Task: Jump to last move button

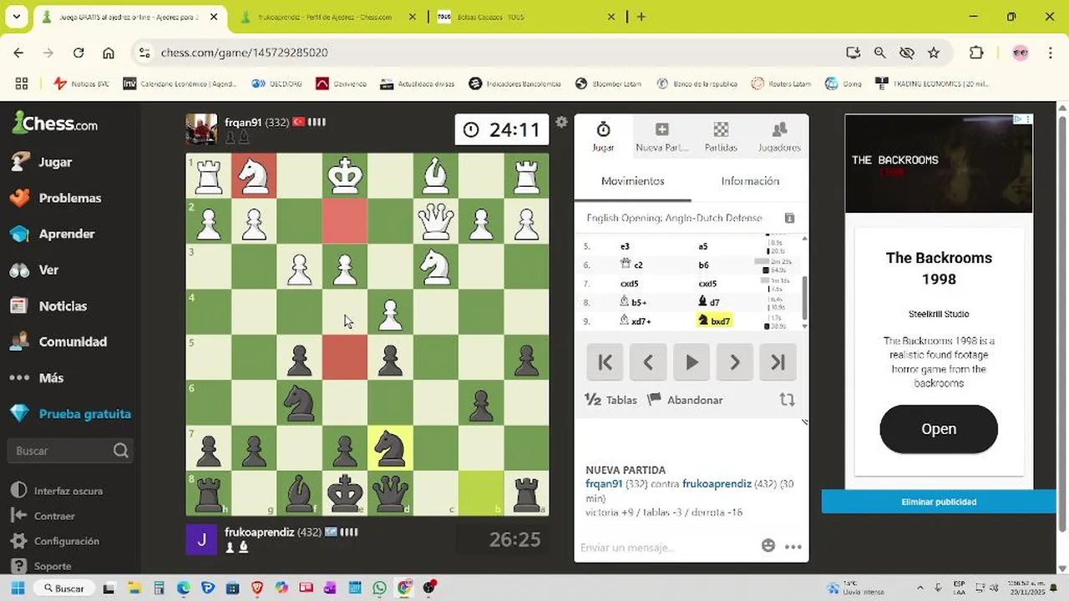Action: (x=778, y=362)
